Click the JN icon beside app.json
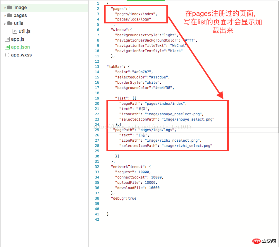The height and width of the screenshot is (247, 279). click(7, 47)
